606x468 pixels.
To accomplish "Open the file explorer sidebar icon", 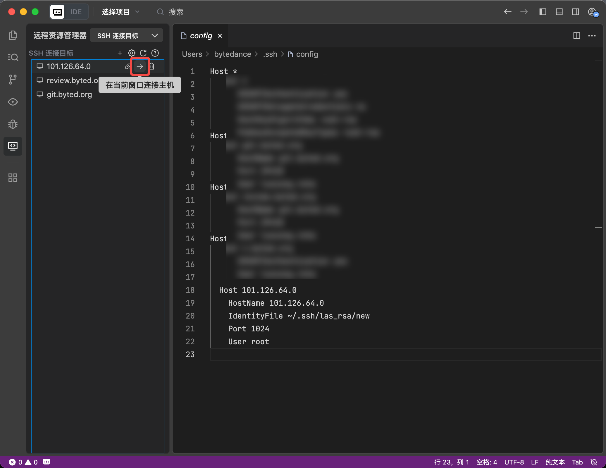I will 13,35.
